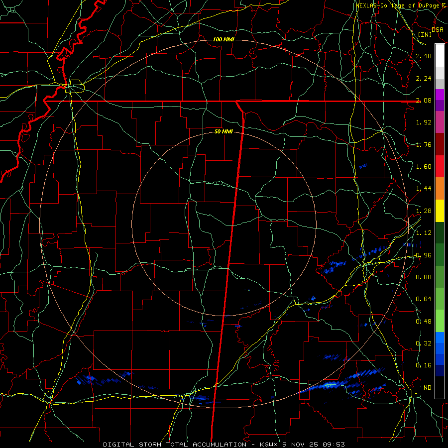Viewport: 448px width, 448px height.
Task: Click the ND legend label
Action: [x=428, y=388]
